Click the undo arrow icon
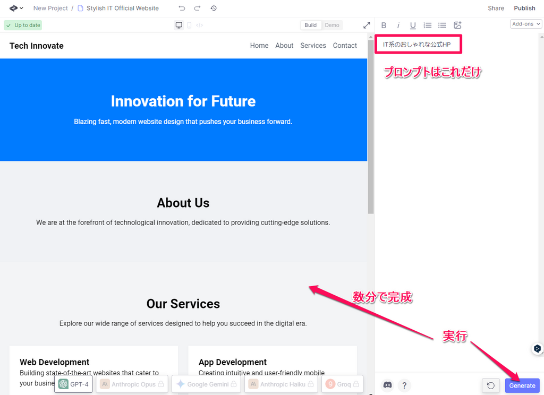This screenshot has width=544, height=395. point(182,8)
